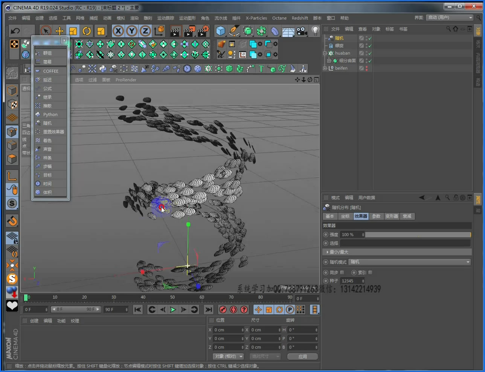Click the X position input field
485x372 pixels.
(229, 330)
